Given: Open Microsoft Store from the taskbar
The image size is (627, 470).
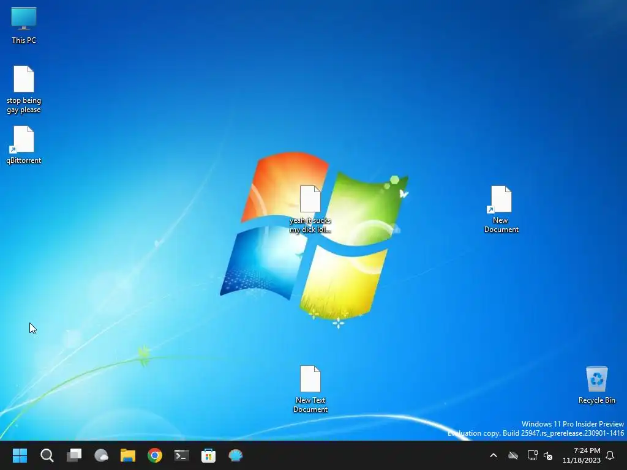Looking at the screenshot, I should 208,455.
